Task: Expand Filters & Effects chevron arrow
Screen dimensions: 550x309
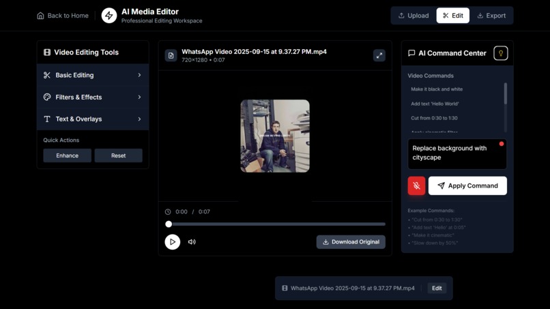Action: [139, 97]
